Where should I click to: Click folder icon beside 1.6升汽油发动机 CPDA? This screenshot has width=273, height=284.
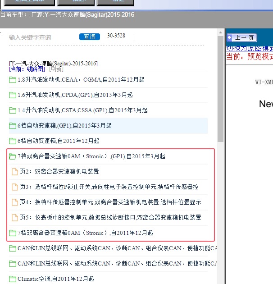tap(13, 95)
